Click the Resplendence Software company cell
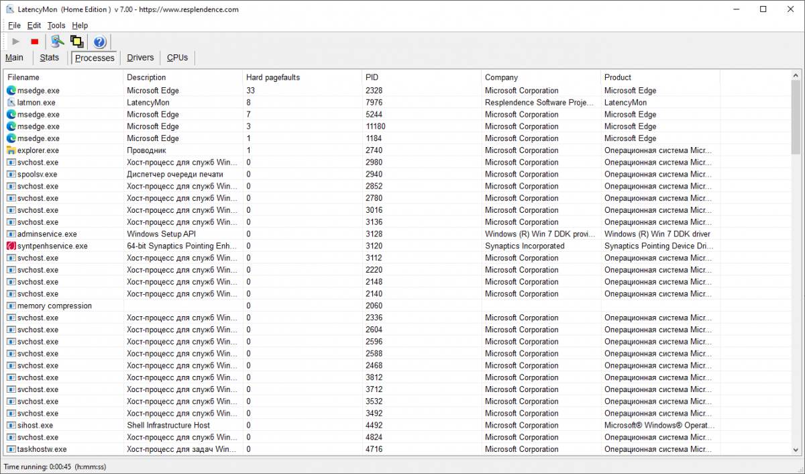Screen dimensions: 805x474 click(x=540, y=102)
